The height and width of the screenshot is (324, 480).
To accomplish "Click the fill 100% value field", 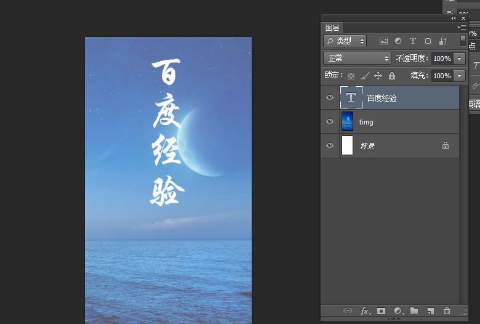I will (442, 76).
